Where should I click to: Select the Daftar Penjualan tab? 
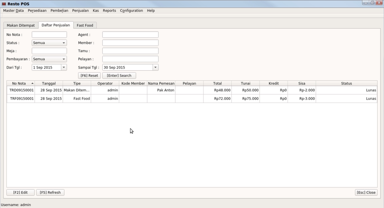tap(56, 25)
